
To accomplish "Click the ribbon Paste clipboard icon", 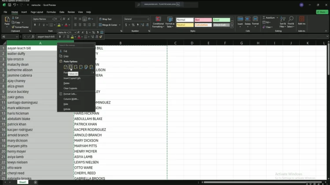I will click(x=7, y=19).
